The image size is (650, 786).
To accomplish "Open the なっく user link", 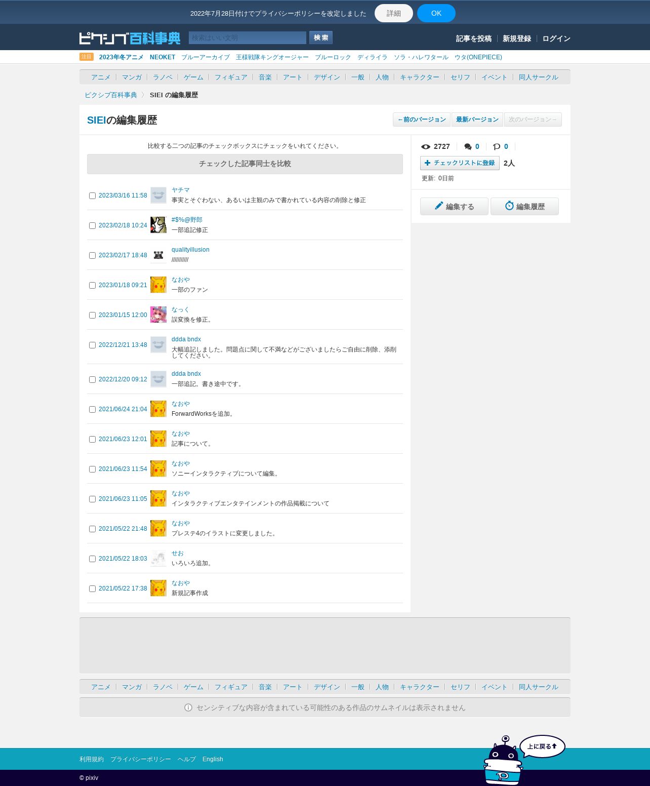I will (180, 309).
